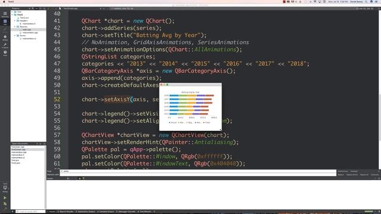This screenshot has width=381, height=214.
Task: Switch to the Issues output tab
Action: tap(51, 212)
